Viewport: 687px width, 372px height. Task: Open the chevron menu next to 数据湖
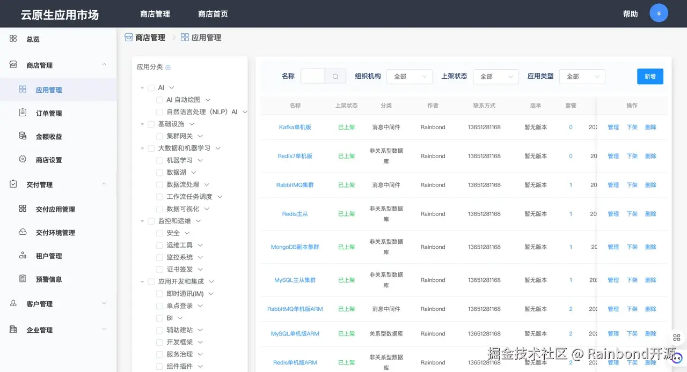194,173
